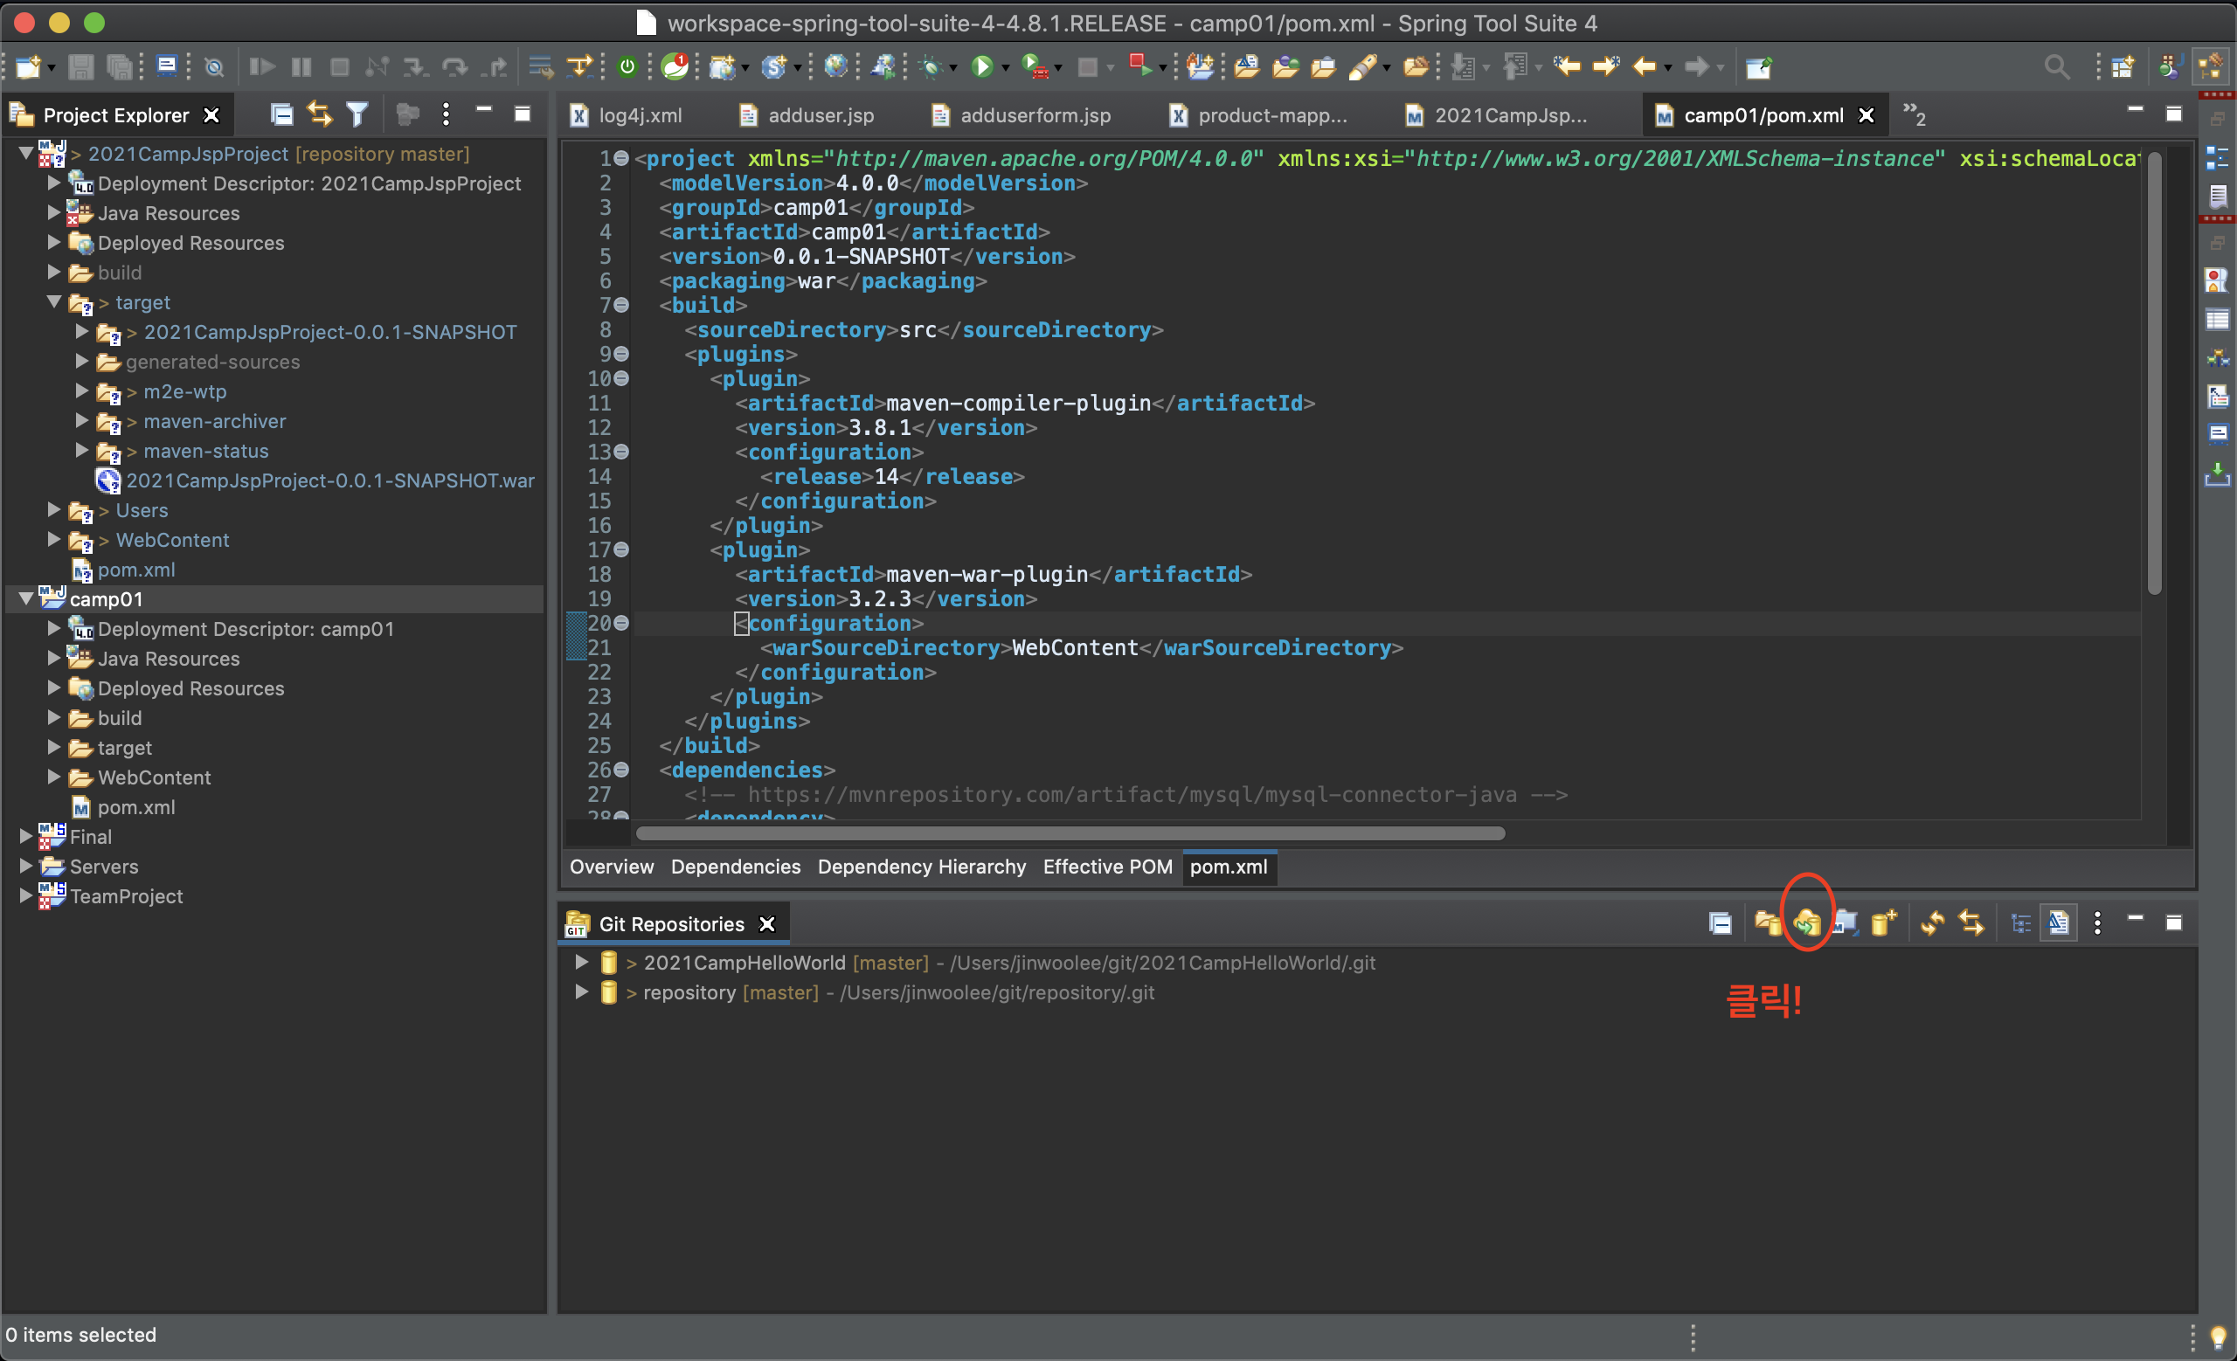Expand the TeamProject project node

pyautogui.click(x=26, y=895)
